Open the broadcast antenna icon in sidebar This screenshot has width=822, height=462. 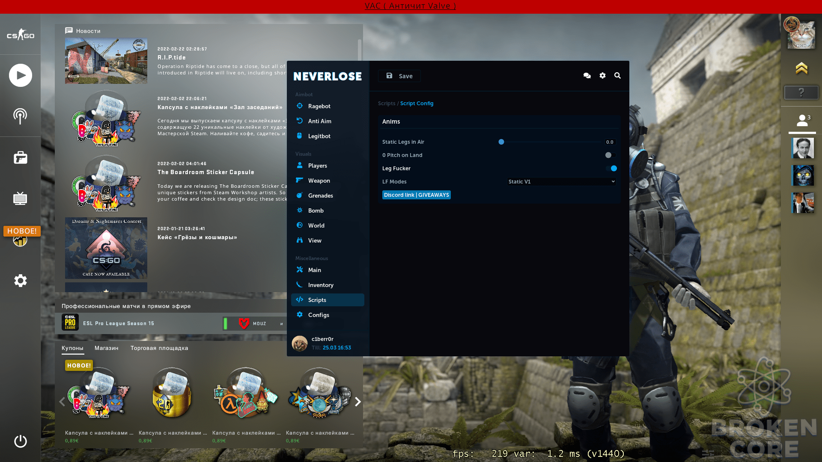[20, 116]
